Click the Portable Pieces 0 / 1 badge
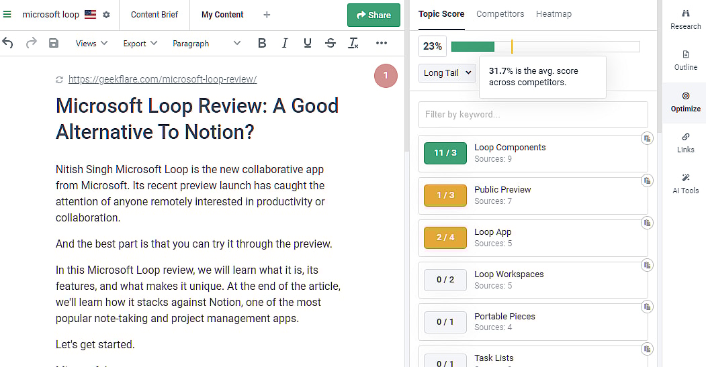The image size is (706, 367). pyautogui.click(x=445, y=322)
